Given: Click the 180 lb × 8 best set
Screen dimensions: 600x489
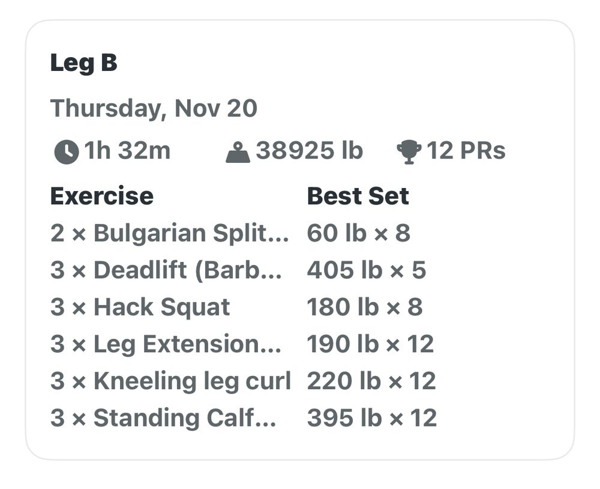Looking at the screenshot, I should (x=365, y=308).
